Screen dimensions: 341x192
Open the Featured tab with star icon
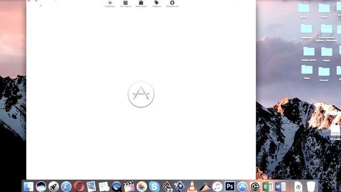(110, 4)
